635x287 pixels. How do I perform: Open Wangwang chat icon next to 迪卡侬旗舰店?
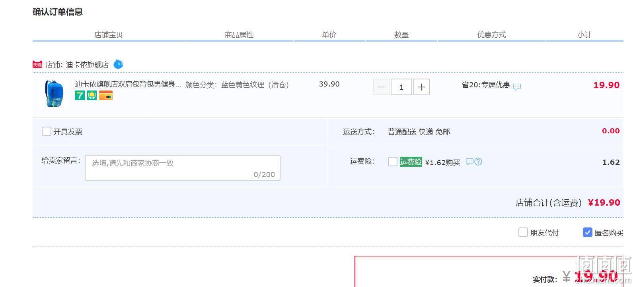118,64
